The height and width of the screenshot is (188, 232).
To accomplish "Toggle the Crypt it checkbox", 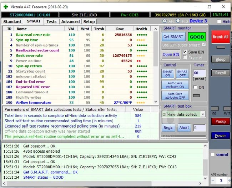I will [x=185, y=57].
